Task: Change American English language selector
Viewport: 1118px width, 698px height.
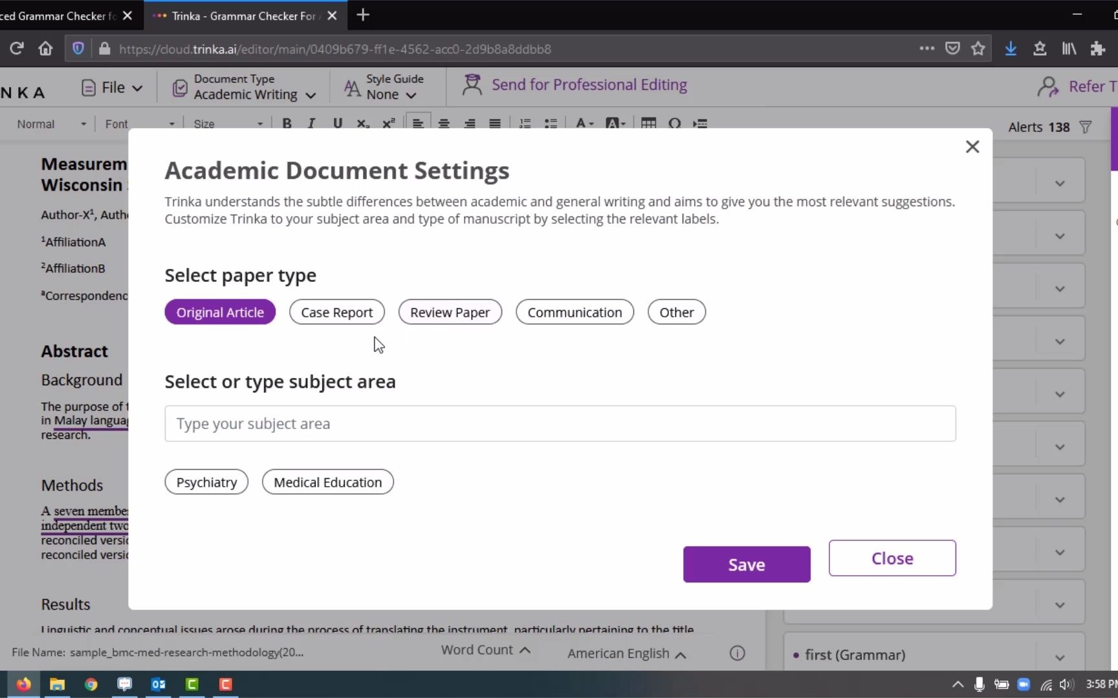Action: tap(626, 653)
